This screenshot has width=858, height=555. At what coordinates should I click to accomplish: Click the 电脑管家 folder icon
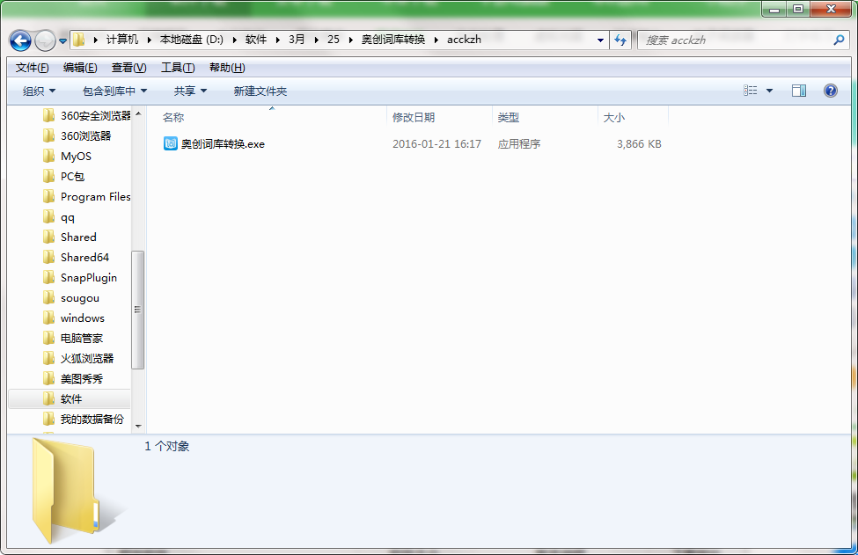pos(48,338)
